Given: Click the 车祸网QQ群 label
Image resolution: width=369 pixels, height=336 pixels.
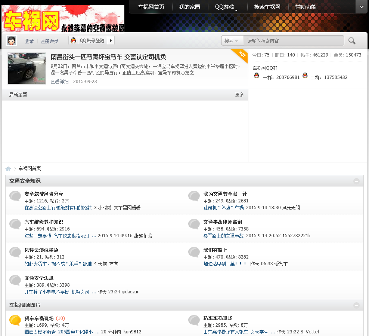Looking at the screenshot, I should pos(265,68).
